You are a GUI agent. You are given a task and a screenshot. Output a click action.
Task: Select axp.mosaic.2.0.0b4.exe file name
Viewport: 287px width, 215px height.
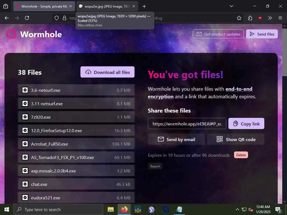(x=54, y=171)
